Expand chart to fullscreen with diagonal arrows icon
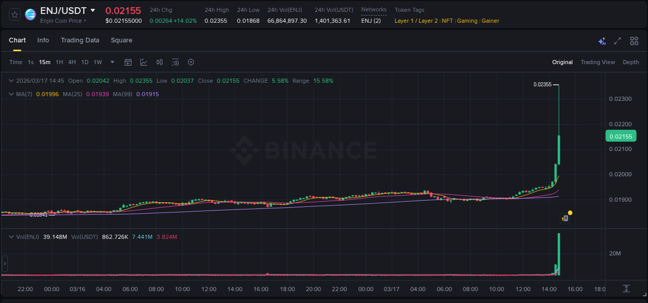Screen dimensions: 648x303 [x=617, y=40]
